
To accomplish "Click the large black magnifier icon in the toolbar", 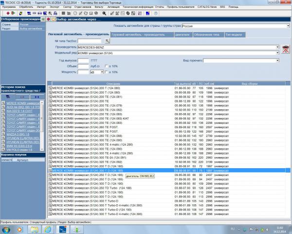I will point(104,13).
